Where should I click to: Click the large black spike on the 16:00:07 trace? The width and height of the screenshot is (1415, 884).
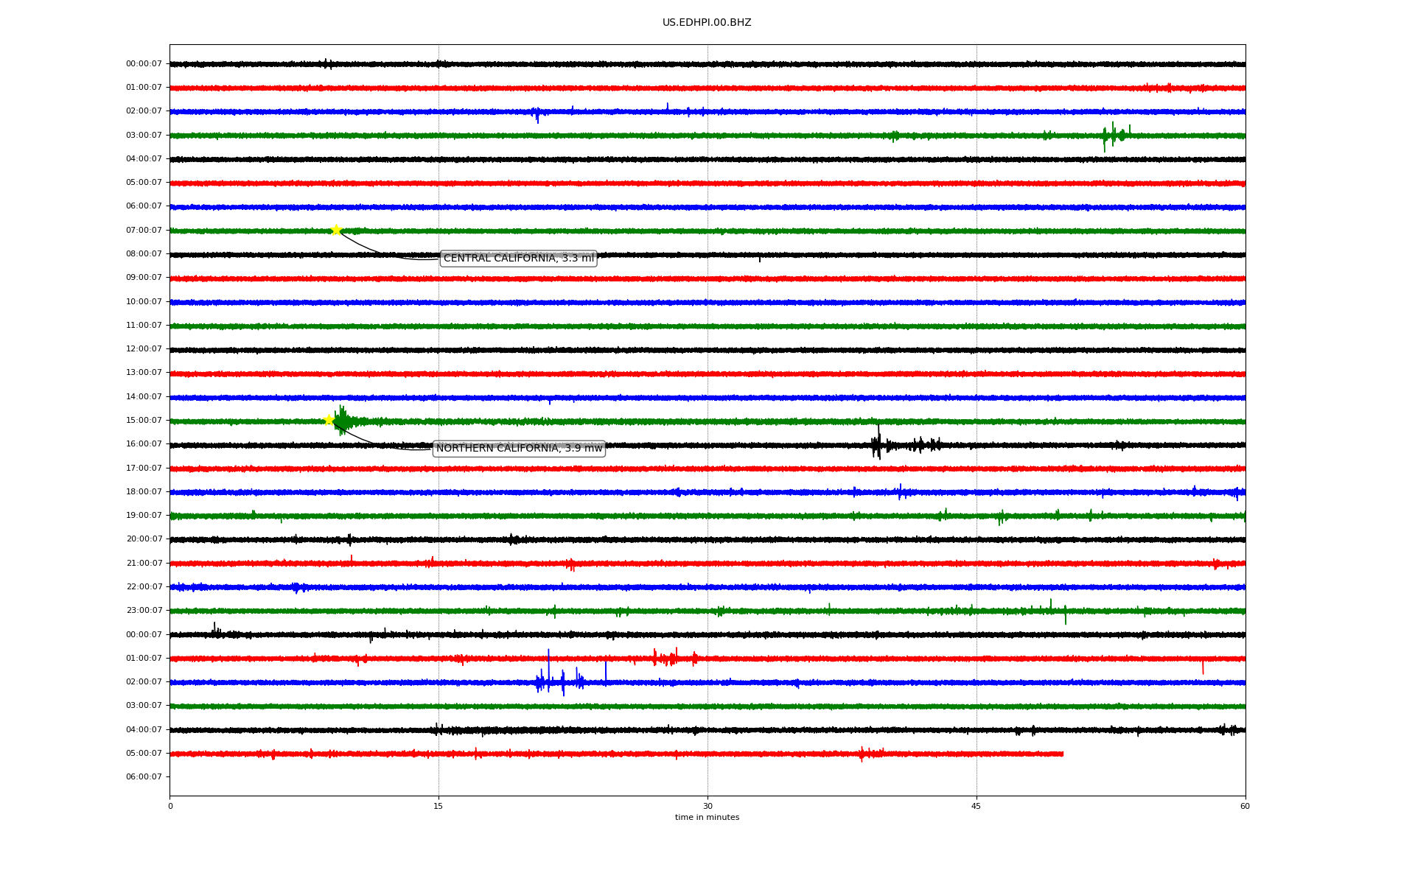tap(877, 443)
